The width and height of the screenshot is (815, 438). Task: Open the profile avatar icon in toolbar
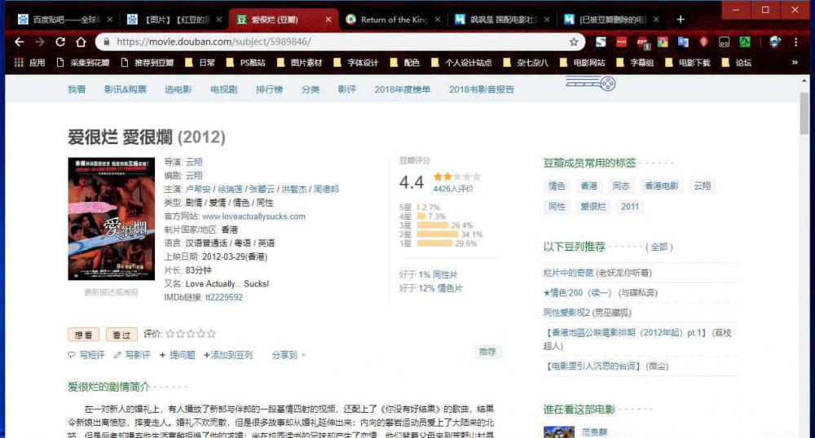pos(774,42)
